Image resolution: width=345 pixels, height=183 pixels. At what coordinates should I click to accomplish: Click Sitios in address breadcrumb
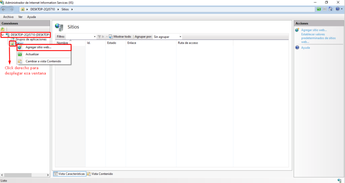tap(65, 9)
